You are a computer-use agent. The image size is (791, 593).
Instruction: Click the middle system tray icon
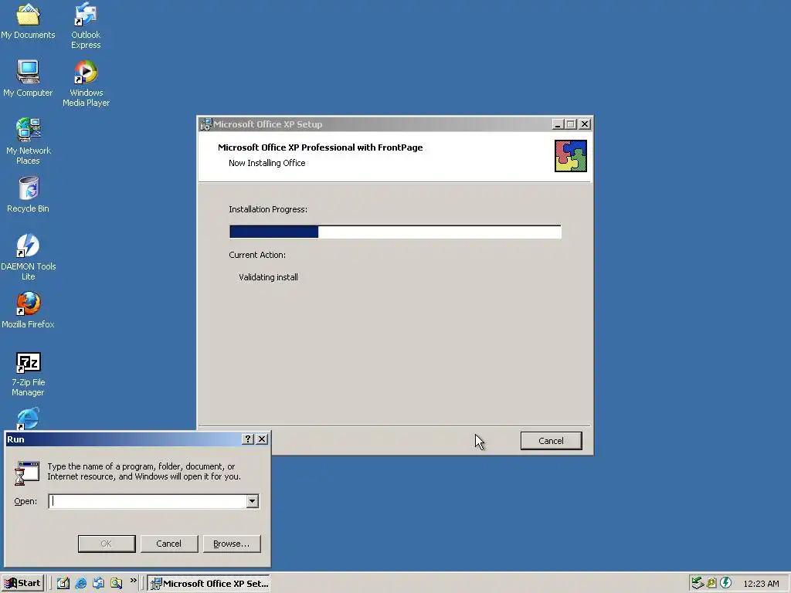(711, 583)
